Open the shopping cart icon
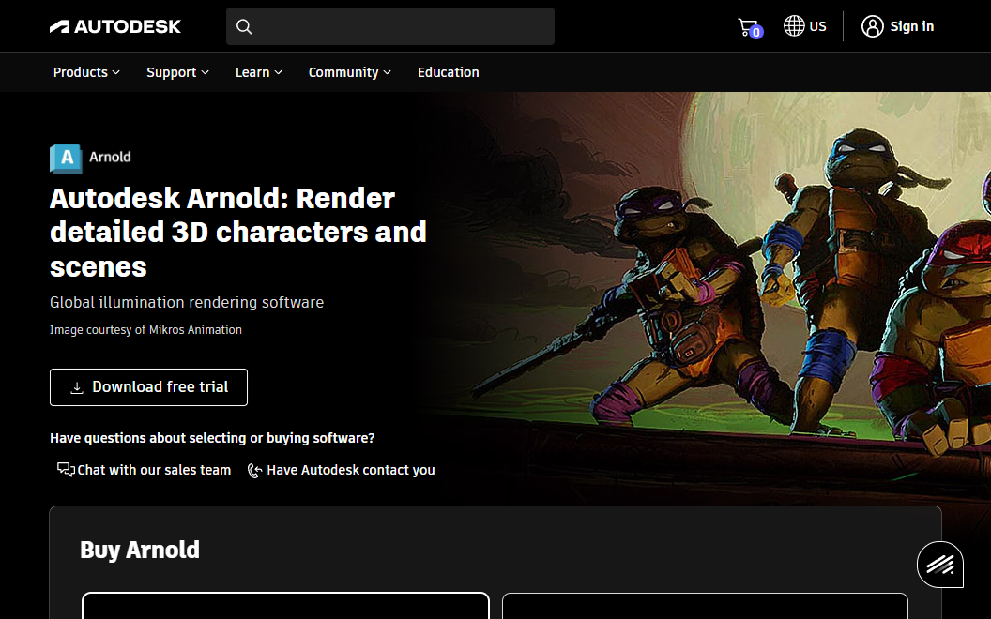The height and width of the screenshot is (619, 991). coord(748,27)
